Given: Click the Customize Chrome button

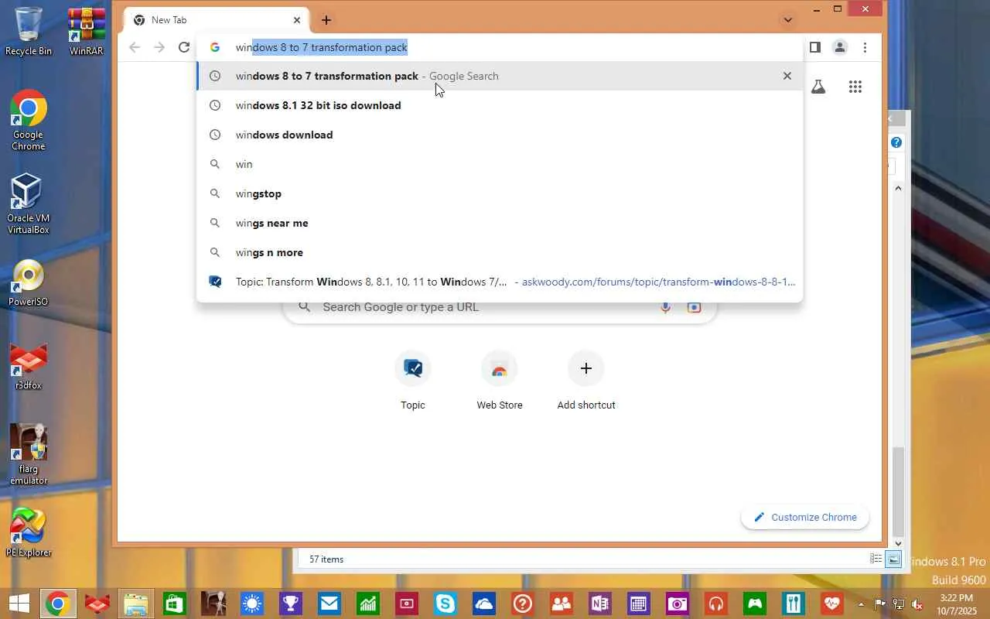Looking at the screenshot, I should click(x=805, y=517).
